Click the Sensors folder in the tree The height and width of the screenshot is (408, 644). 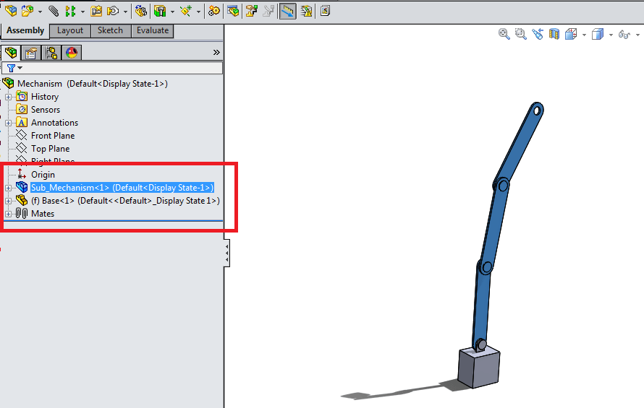tap(45, 110)
